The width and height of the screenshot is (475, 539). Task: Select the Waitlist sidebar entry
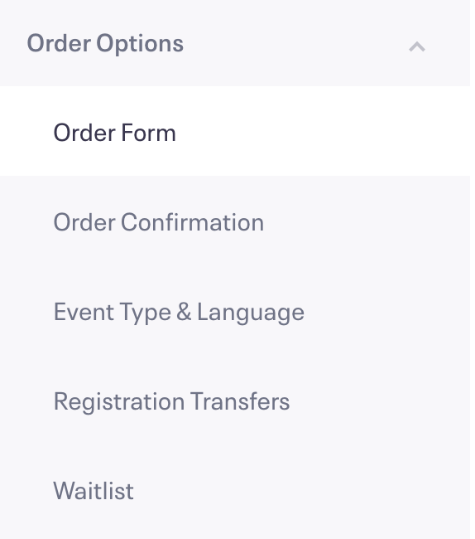235,491
